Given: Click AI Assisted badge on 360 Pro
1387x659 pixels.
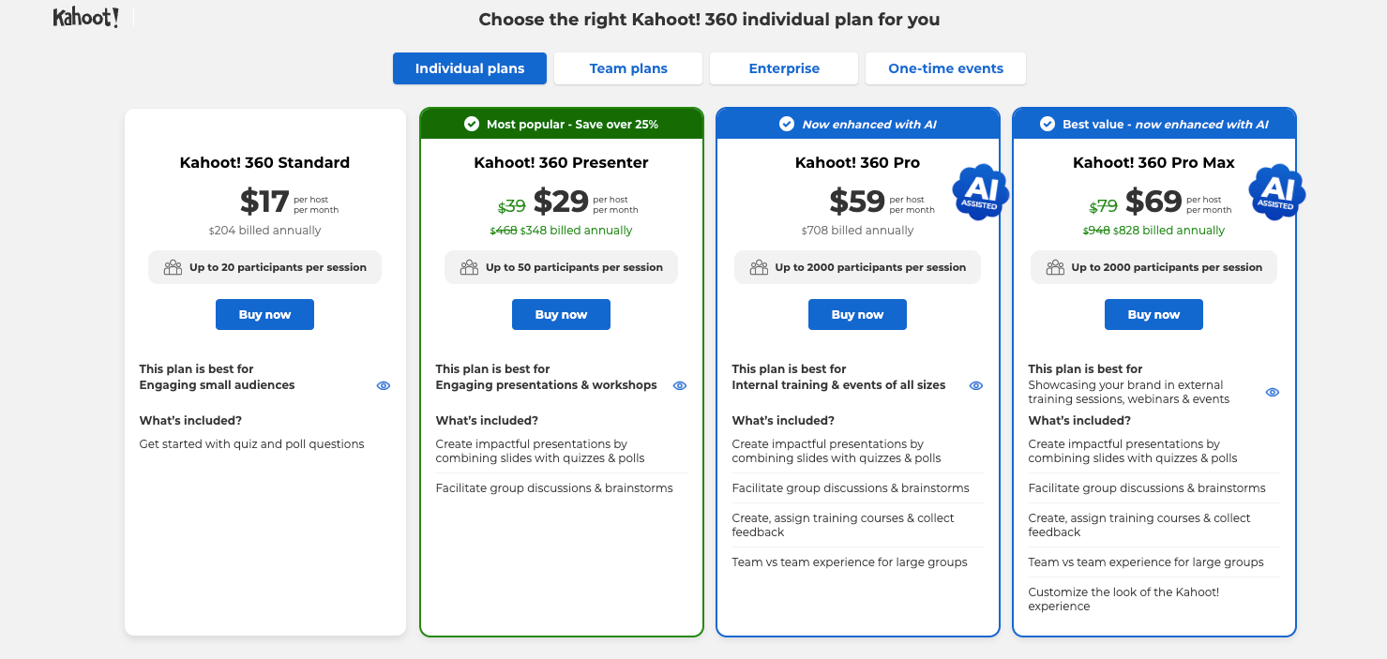Looking at the screenshot, I should coord(980,192).
